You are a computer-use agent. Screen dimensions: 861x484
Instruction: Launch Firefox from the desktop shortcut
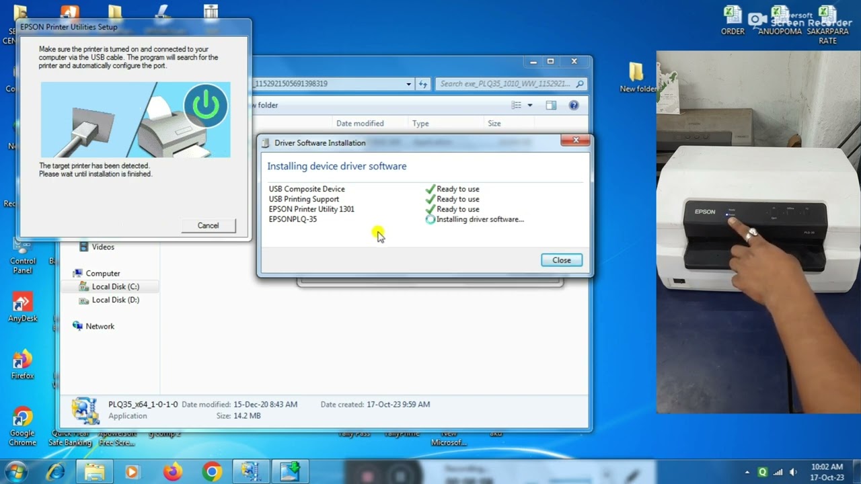(22, 365)
